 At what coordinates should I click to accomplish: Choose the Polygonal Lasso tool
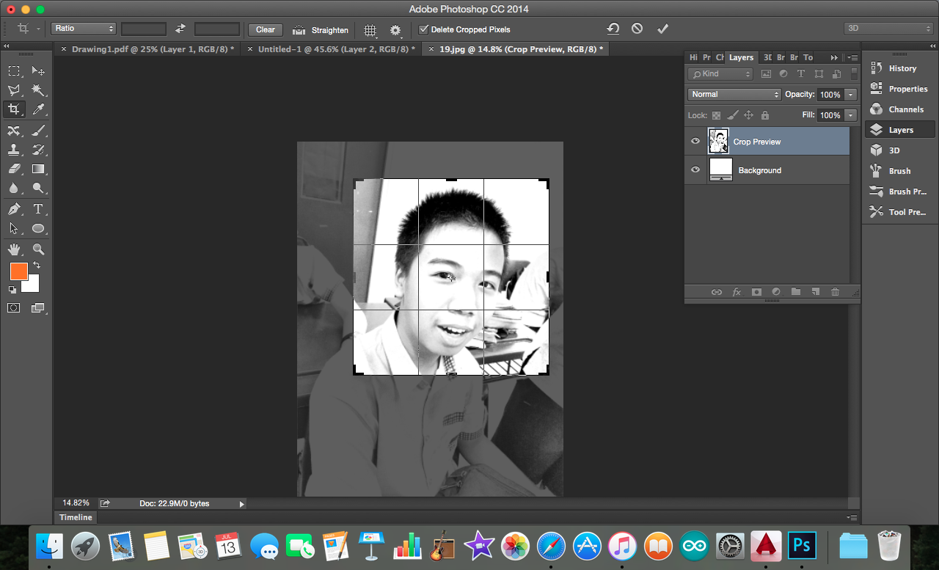pos(14,90)
